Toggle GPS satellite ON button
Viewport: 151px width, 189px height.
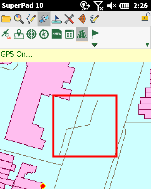(x=6, y=34)
